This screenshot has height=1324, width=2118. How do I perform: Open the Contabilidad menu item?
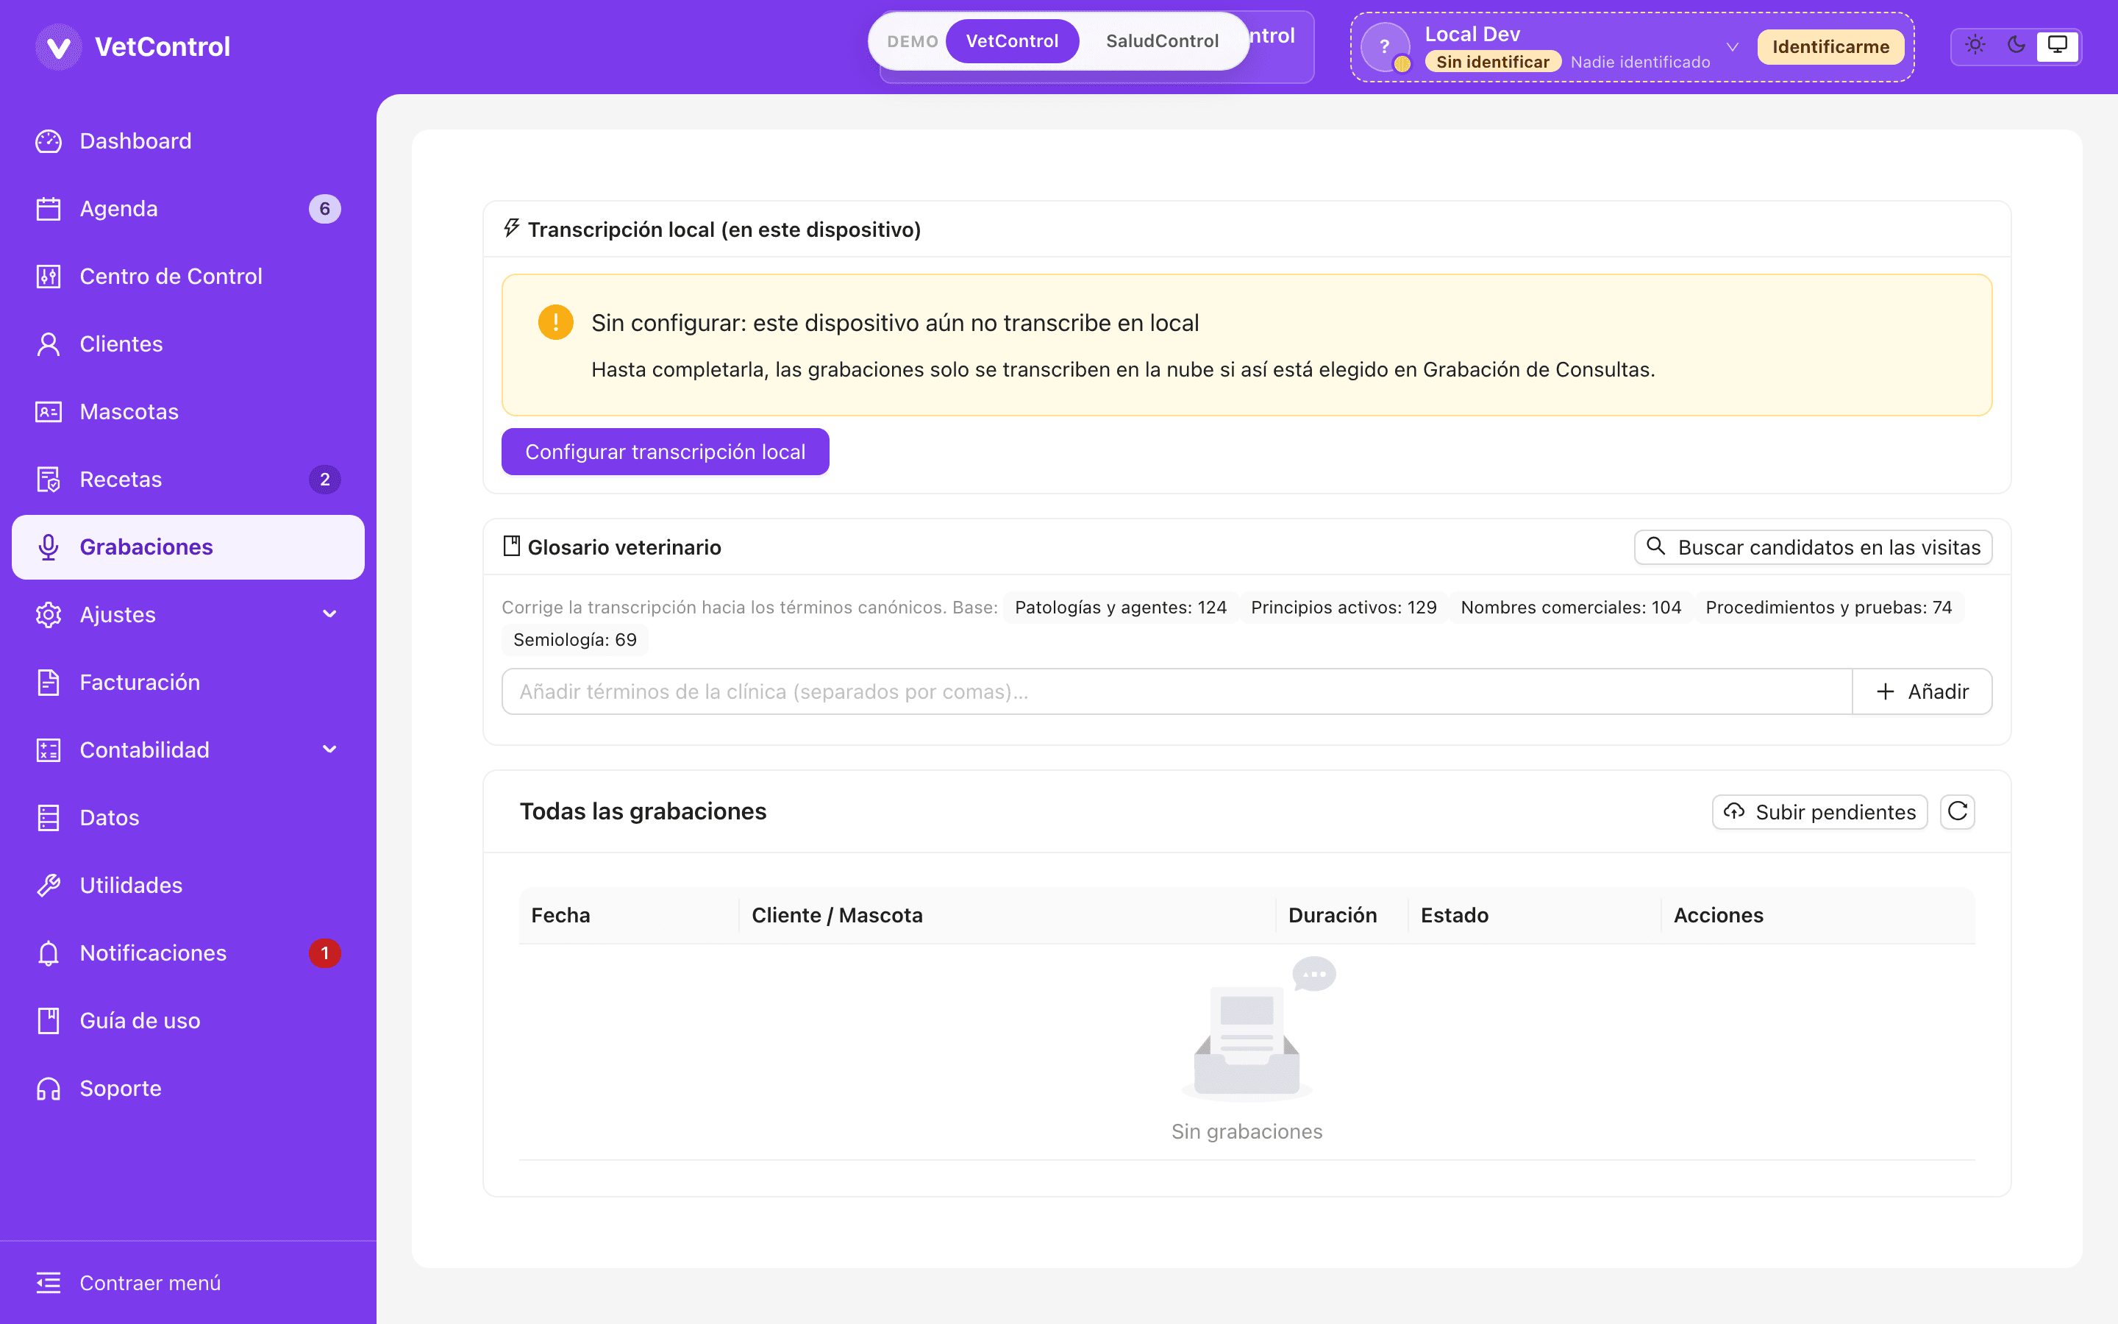click(x=188, y=750)
